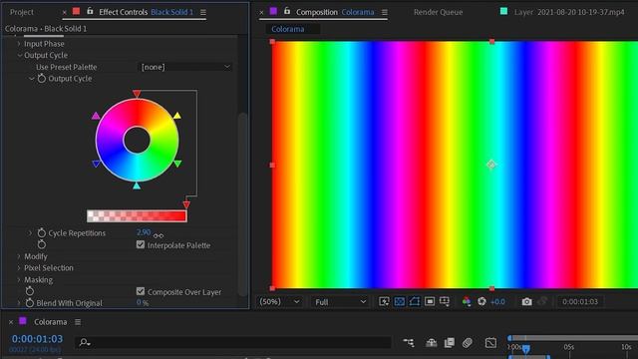Close the Colorama timeline tab

pyautogui.click(x=11, y=322)
